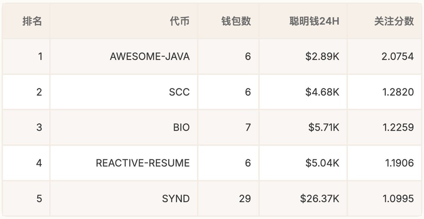Click the 排名 column header
424x219 pixels.
32,21
